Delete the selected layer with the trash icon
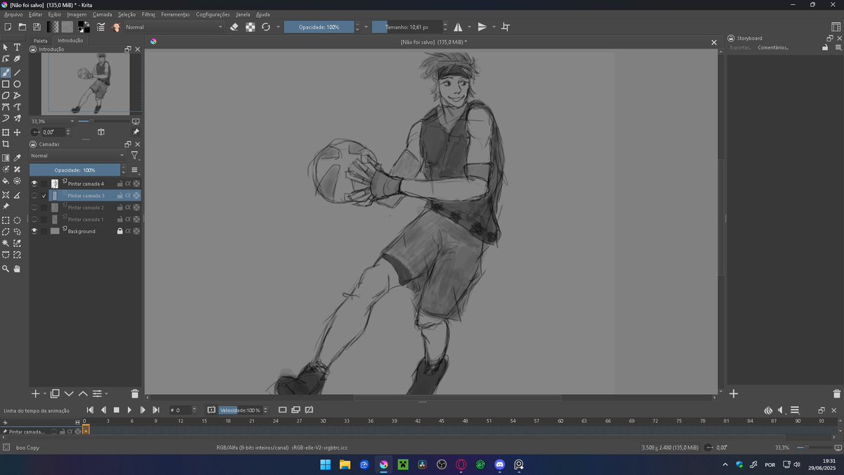Screen dimensions: 844x475 [135, 393]
